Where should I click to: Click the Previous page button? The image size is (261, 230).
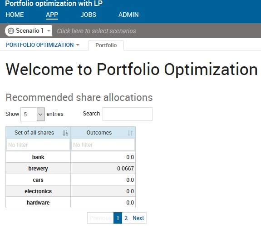click(x=100, y=218)
